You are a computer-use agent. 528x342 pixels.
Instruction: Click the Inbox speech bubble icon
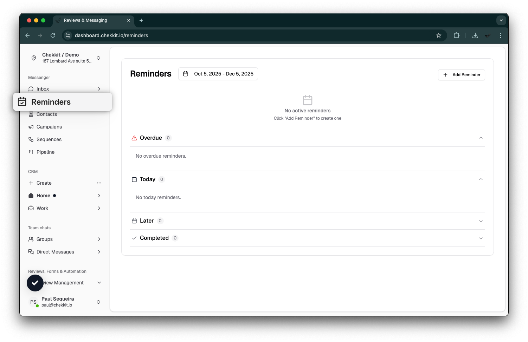(31, 89)
